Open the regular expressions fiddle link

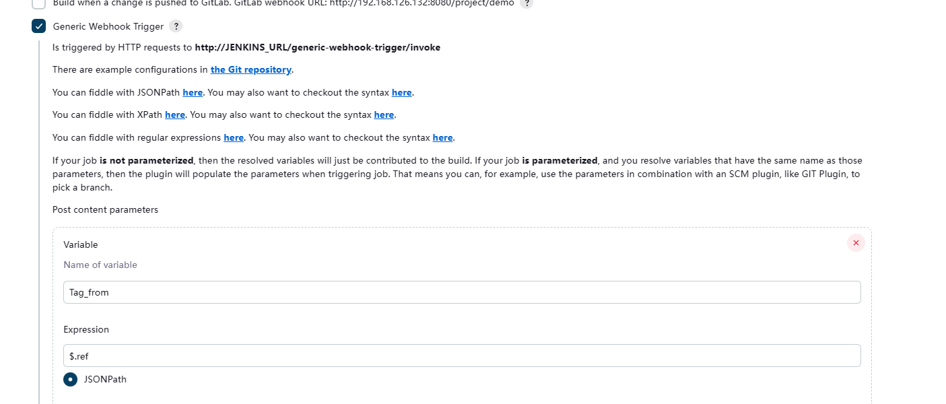tap(234, 137)
